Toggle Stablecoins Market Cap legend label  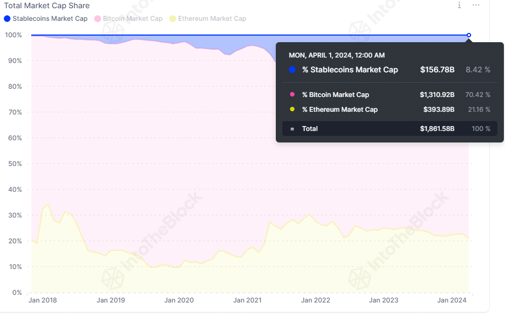coord(50,19)
